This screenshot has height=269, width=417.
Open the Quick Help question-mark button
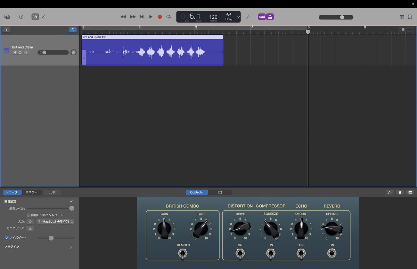click(x=21, y=17)
